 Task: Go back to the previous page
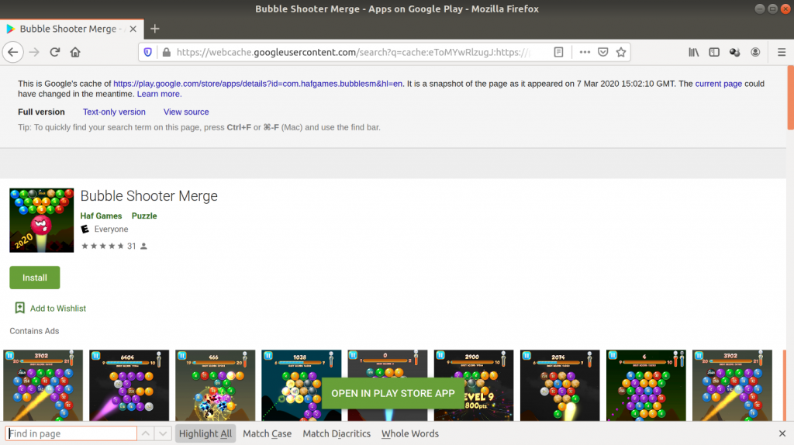[x=12, y=52]
